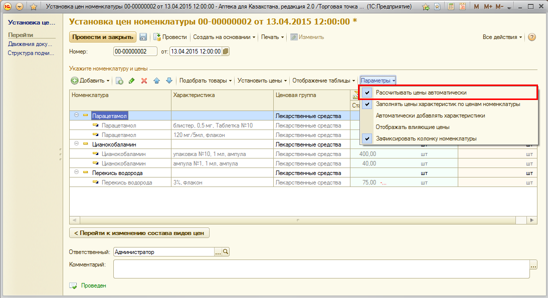
Task: Move row up with blue up arrow
Action: (x=156, y=80)
